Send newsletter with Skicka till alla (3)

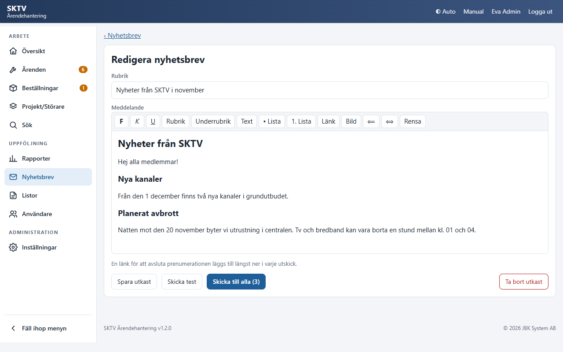[236, 282]
